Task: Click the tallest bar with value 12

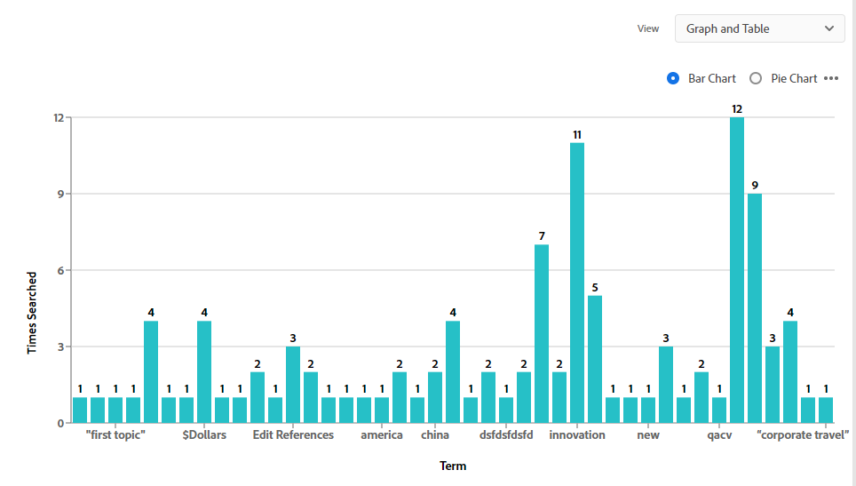Action: [737, 270]
